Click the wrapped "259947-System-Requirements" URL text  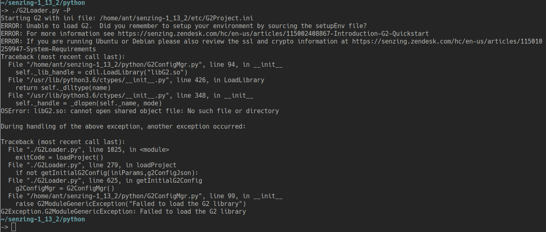(48, 49)
